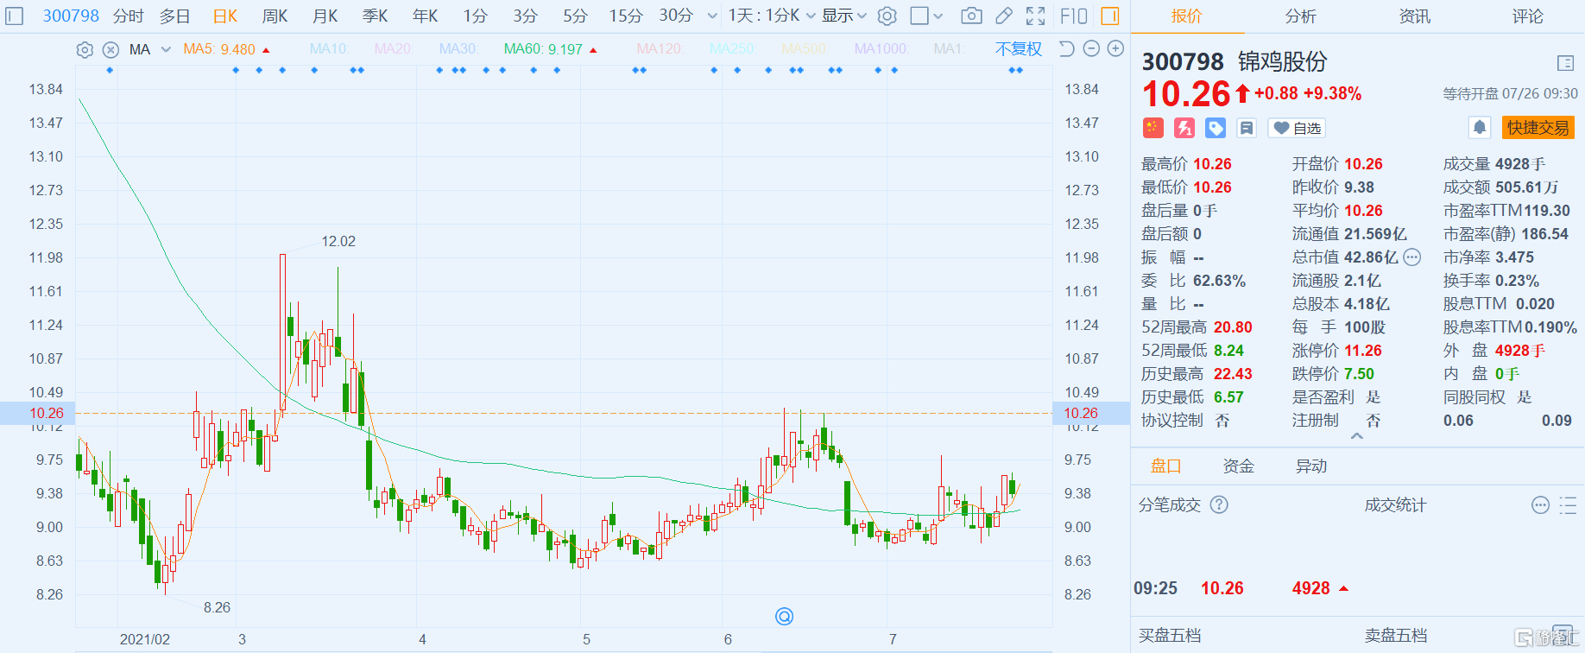The width and height of the screenshot is (1585, 653).
Task: Click the 300798 stock code in toolbar
Action: pos(71,16)
